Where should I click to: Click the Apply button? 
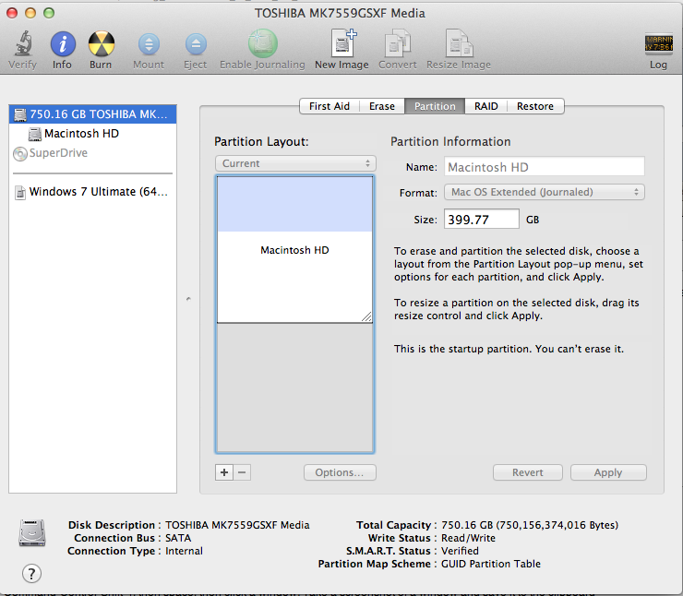pyautogui.click(x=608, y=472)
